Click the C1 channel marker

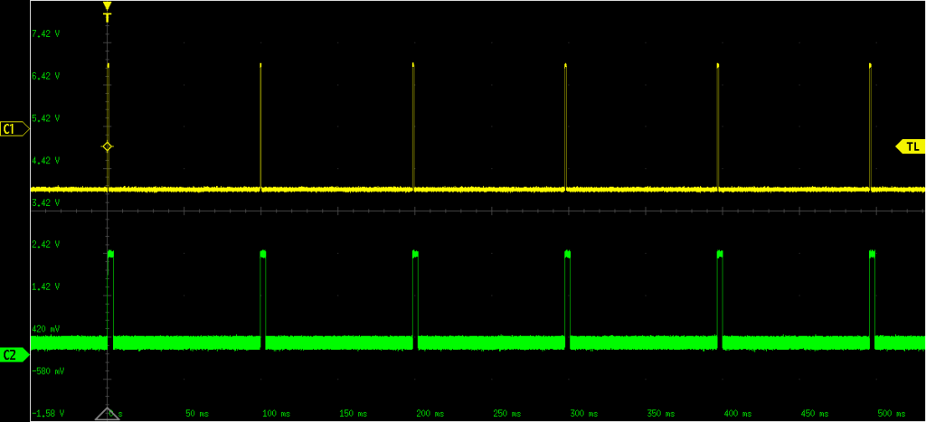coord(14,129)
